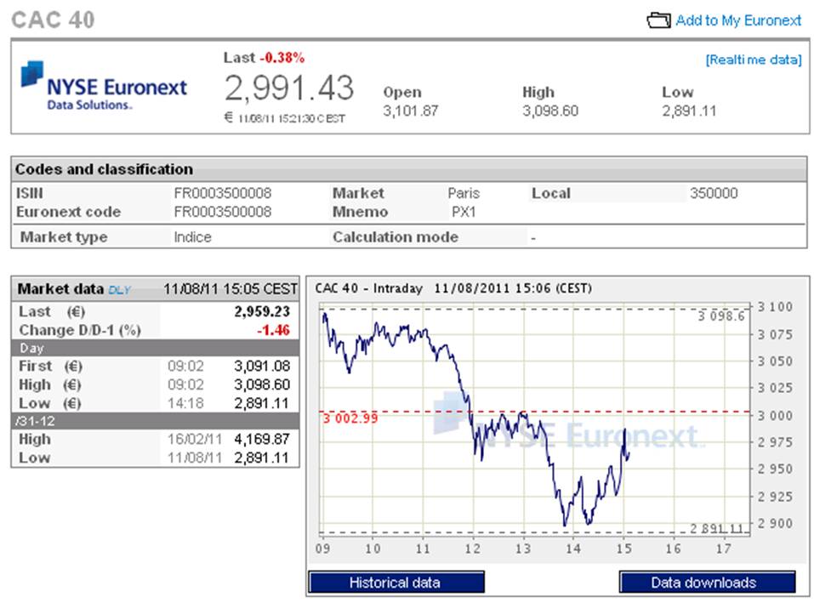Click the folder icon beside Add to My Euronext
814x603 pixels.
658,20
